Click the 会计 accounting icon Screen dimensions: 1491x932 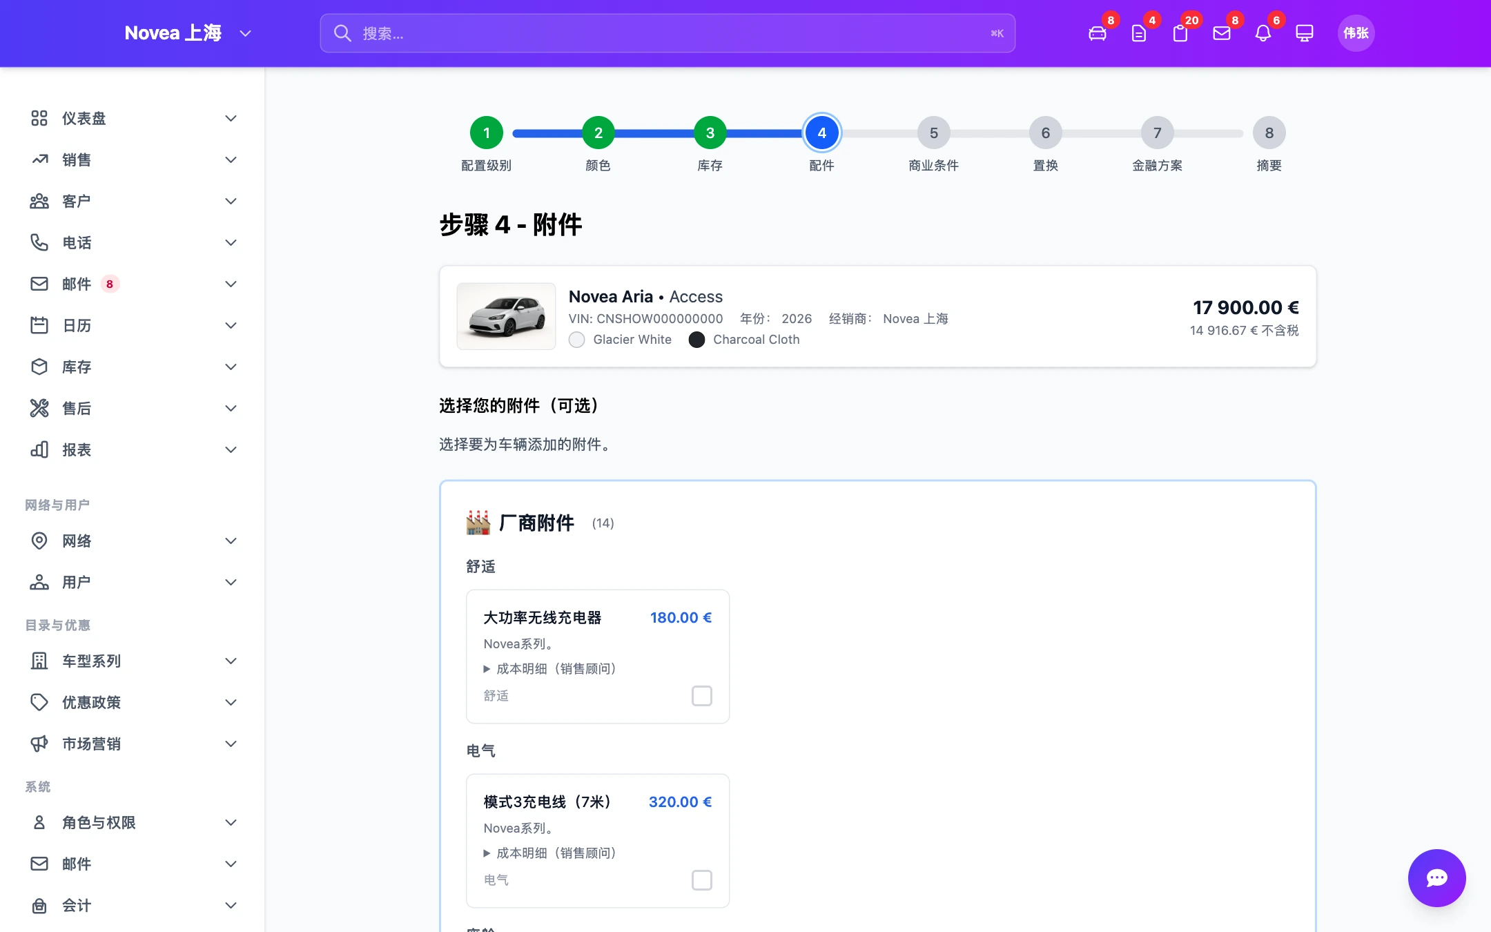click(x=39, y=905)
